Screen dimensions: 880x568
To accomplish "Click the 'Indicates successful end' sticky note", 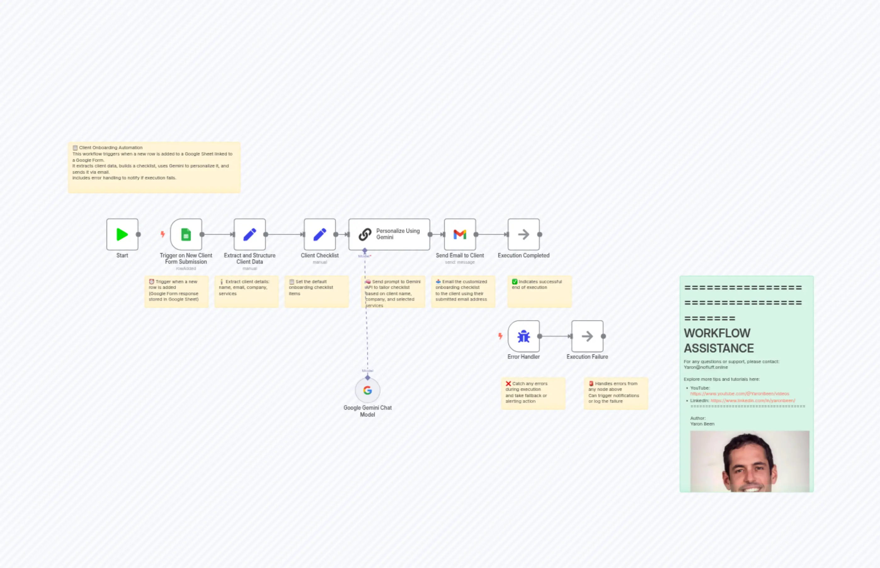I will pos(539,291).
